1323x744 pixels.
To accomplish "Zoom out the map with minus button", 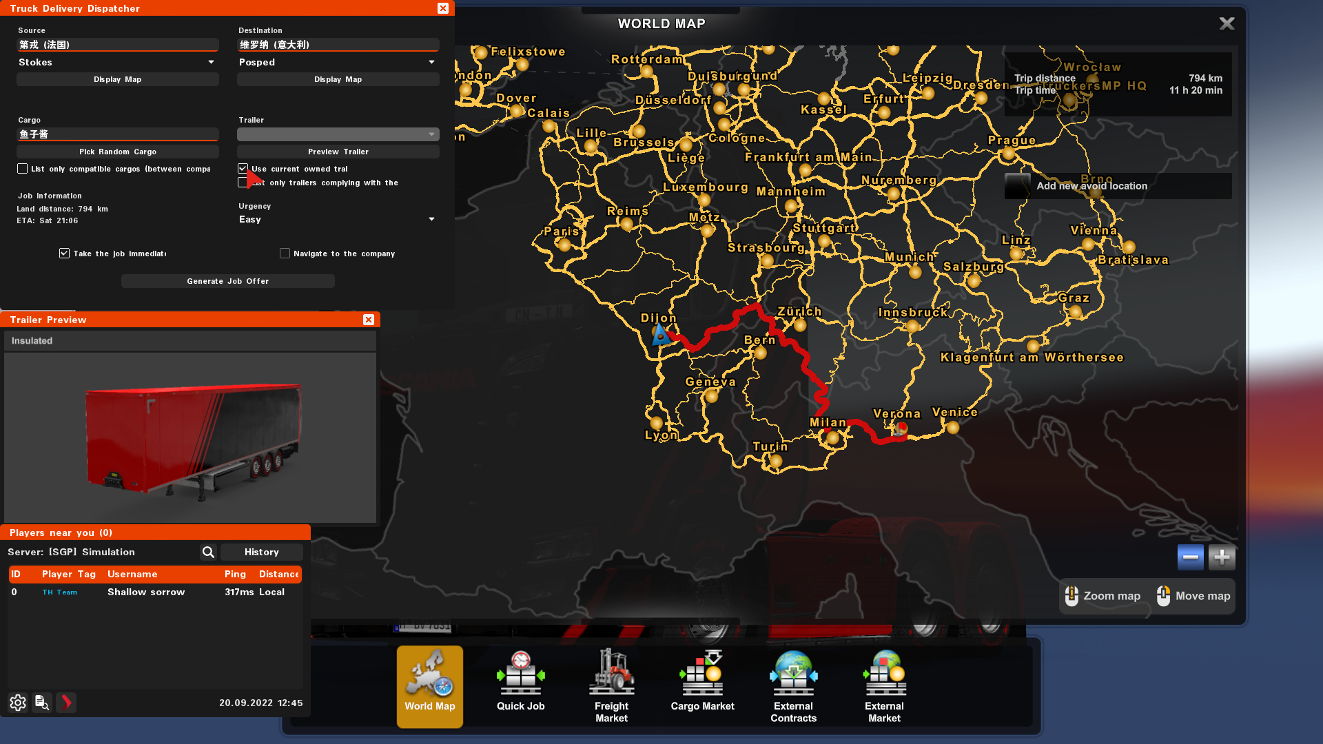I will [1191, 557].
